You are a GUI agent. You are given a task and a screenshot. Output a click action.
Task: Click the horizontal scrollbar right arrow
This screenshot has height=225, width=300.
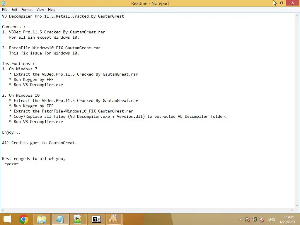point(292,210)
